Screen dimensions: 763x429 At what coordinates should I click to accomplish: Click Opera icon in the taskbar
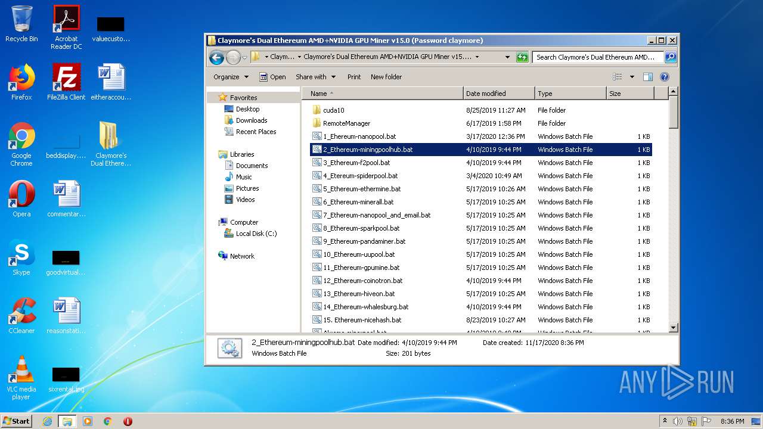point(128,421)
